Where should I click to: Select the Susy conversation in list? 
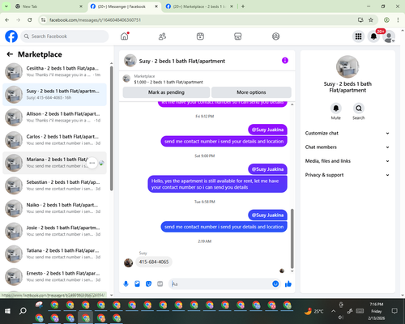point(54,95)
